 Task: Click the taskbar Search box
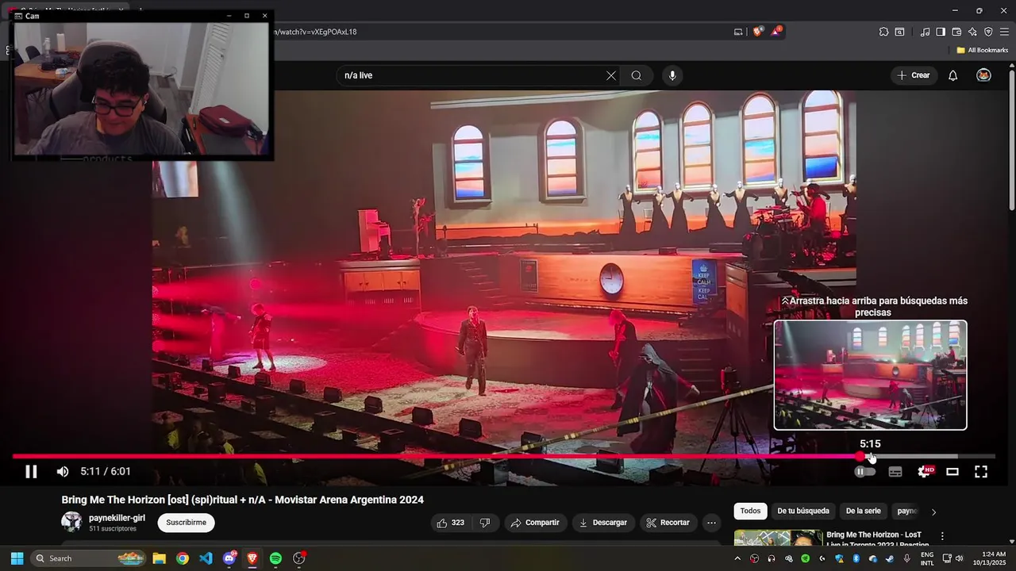click(x=88, y=558)
